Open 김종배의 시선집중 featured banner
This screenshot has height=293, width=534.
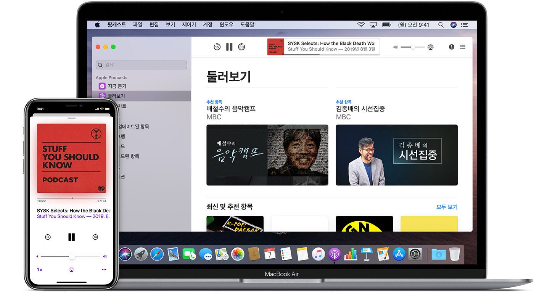[397, 155]
